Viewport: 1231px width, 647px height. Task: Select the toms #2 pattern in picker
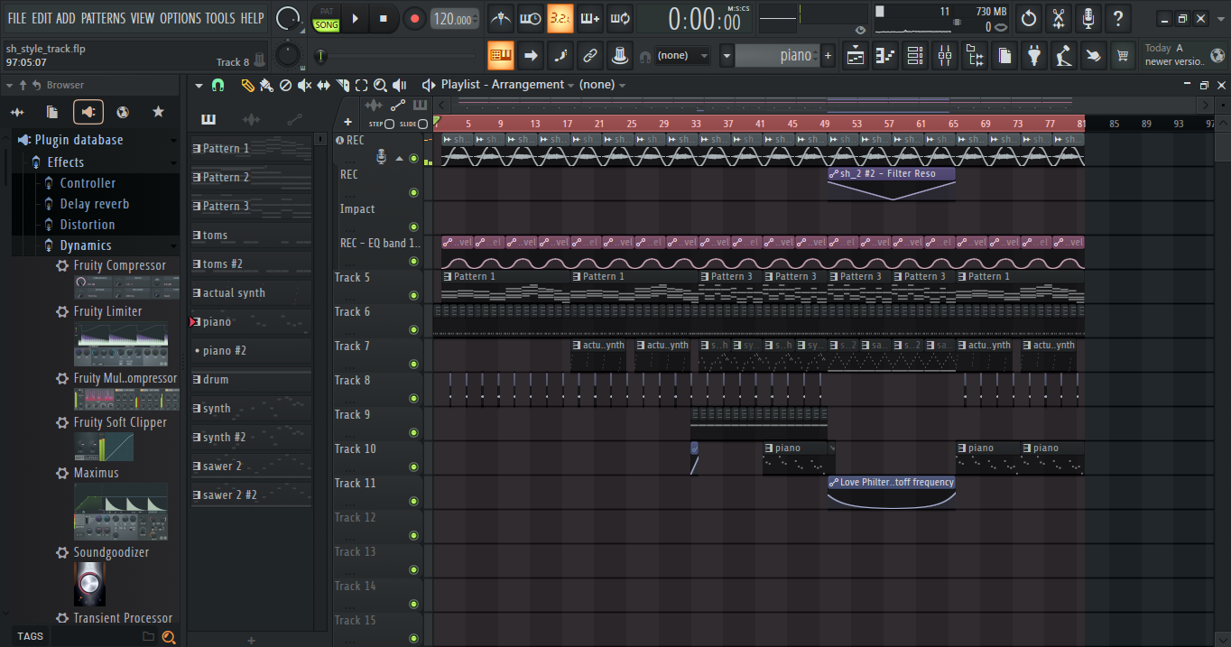click(251, 263)
